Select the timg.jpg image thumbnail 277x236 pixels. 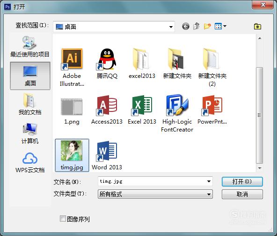[x=72, y=151]
